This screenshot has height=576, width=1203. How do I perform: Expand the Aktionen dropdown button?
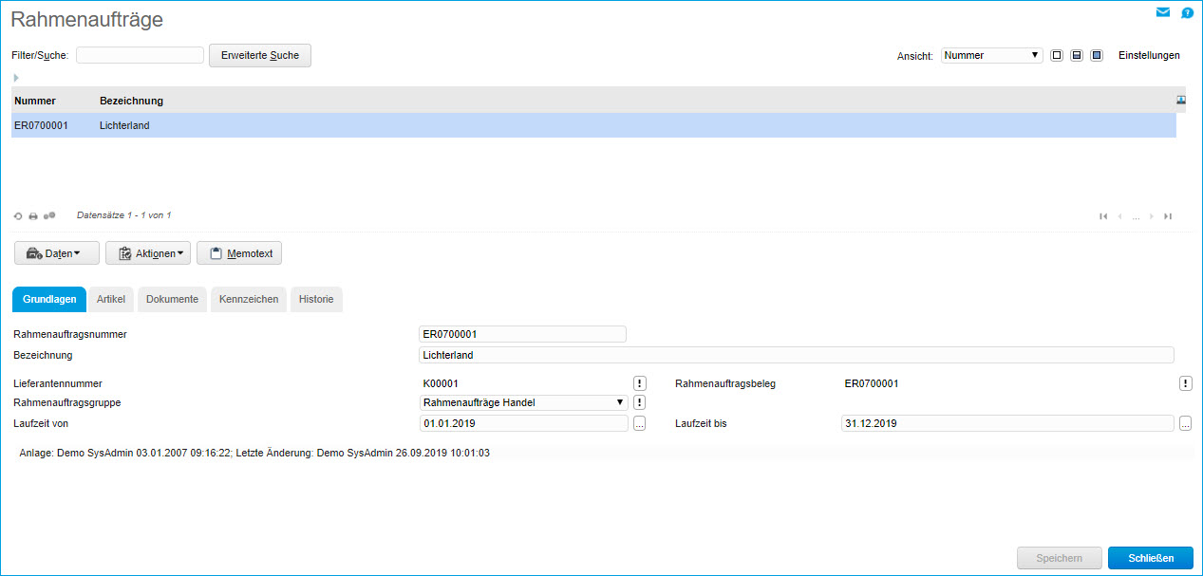point(148,253)
